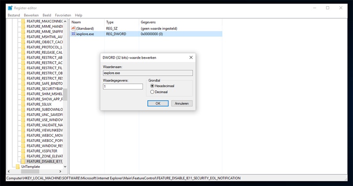Select the FEATURE_SSLUX folder icon

(x=23, y=104)
